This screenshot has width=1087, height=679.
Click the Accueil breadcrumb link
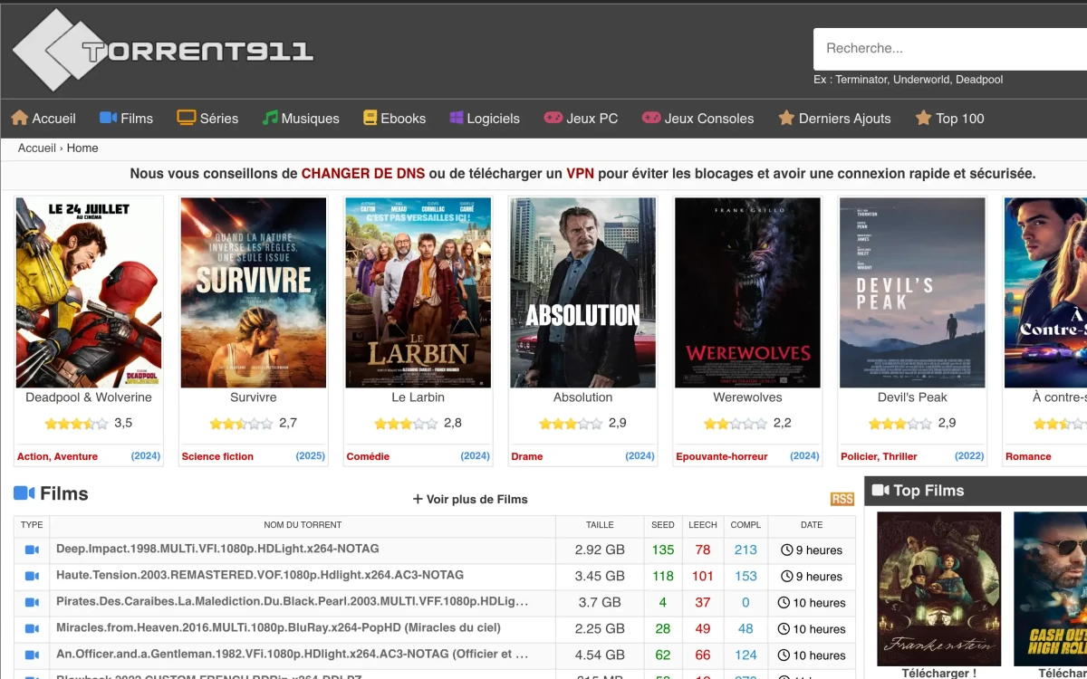37,148
